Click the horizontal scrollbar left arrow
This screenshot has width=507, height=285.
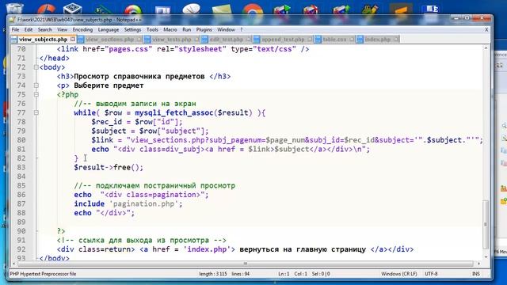pos(13,264)
